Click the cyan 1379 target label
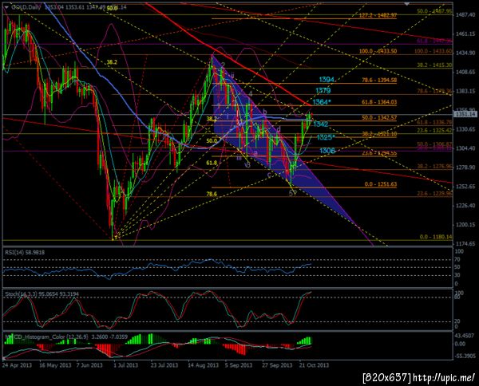 click(323, 91)
